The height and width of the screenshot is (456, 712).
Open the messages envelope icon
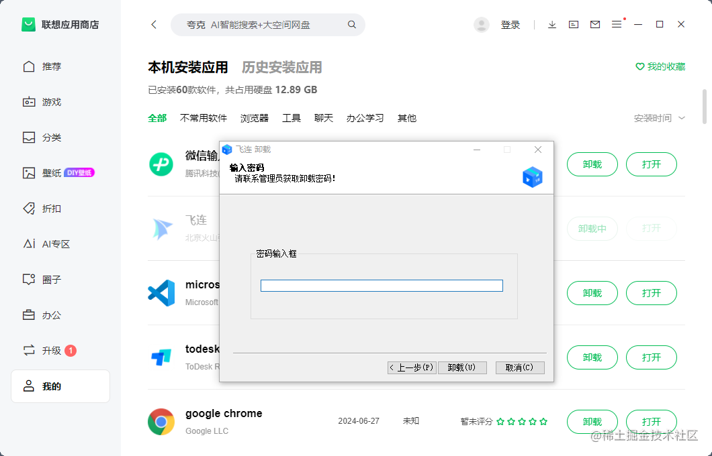coord(595,25)
